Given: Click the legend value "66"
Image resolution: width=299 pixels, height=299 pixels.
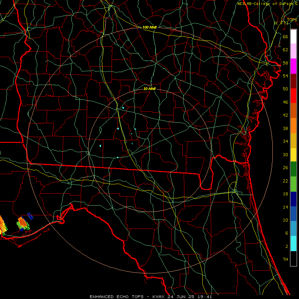Looking at the screenshot, I should [x=285, y=37].
